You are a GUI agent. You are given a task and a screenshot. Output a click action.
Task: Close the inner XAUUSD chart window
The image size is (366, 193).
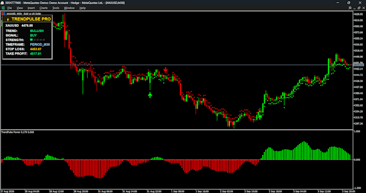coord(363,8)
